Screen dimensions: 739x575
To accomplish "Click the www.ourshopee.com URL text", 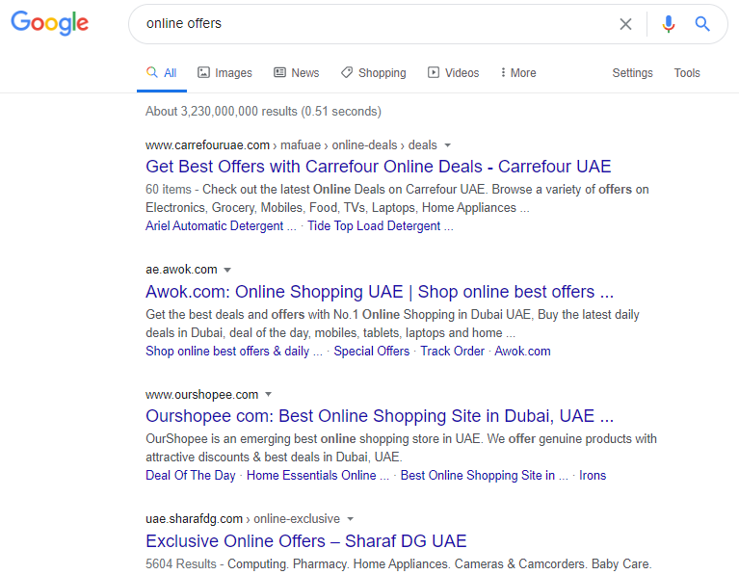I will 201,395.
